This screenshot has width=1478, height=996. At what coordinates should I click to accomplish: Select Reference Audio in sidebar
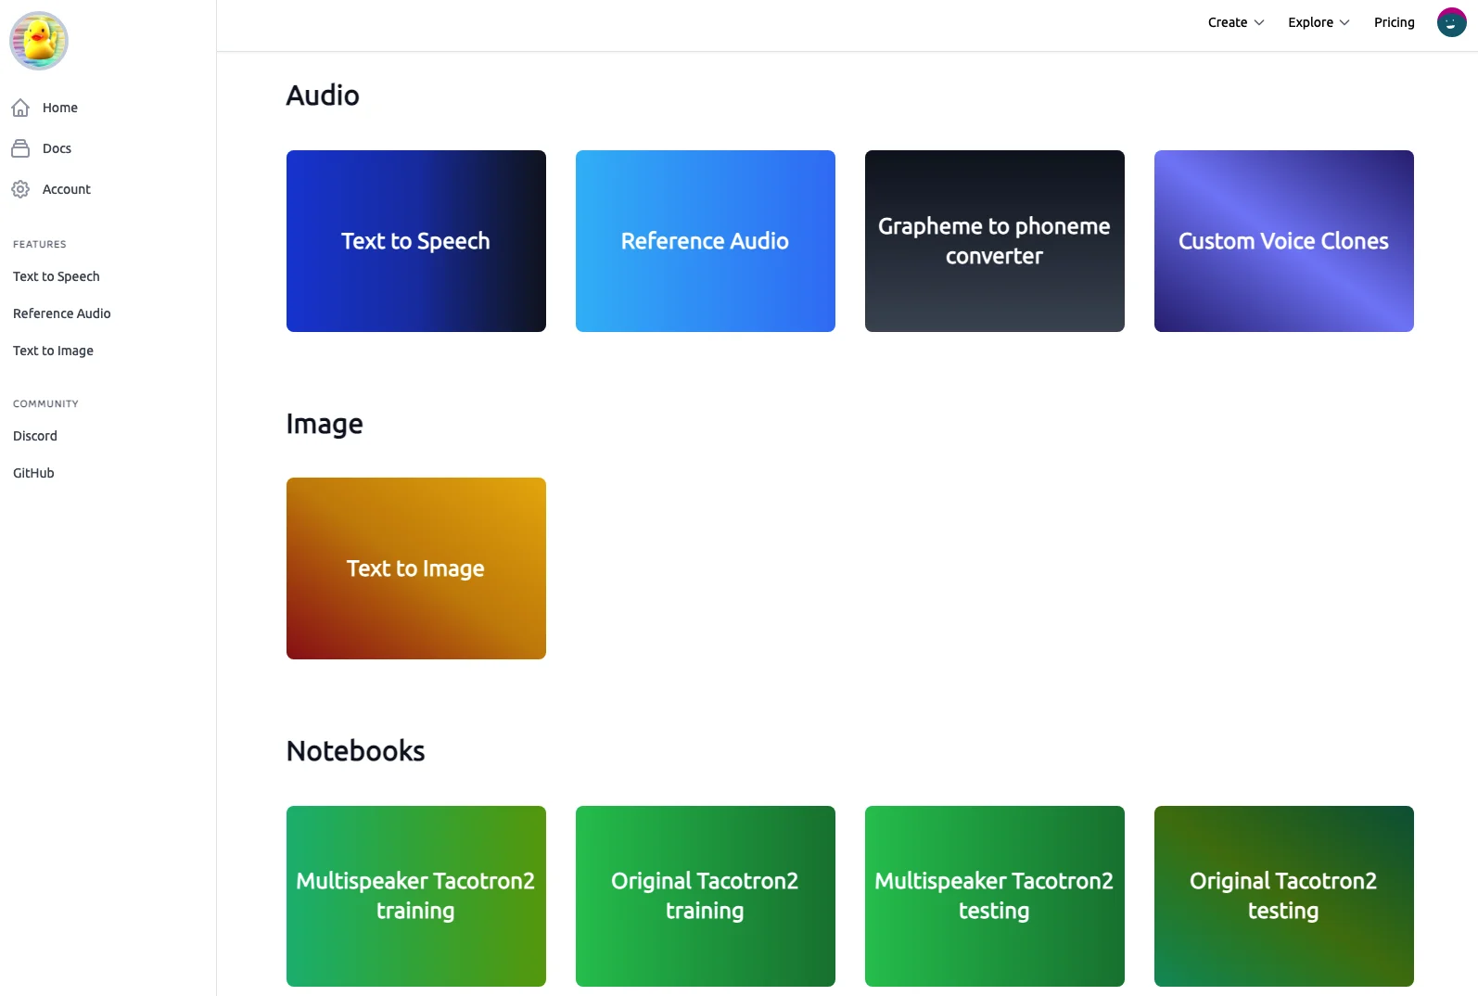click(62, 313)
